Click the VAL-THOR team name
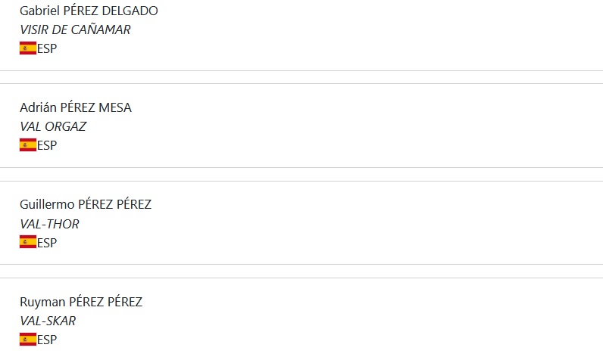 [x=49, y=224]
